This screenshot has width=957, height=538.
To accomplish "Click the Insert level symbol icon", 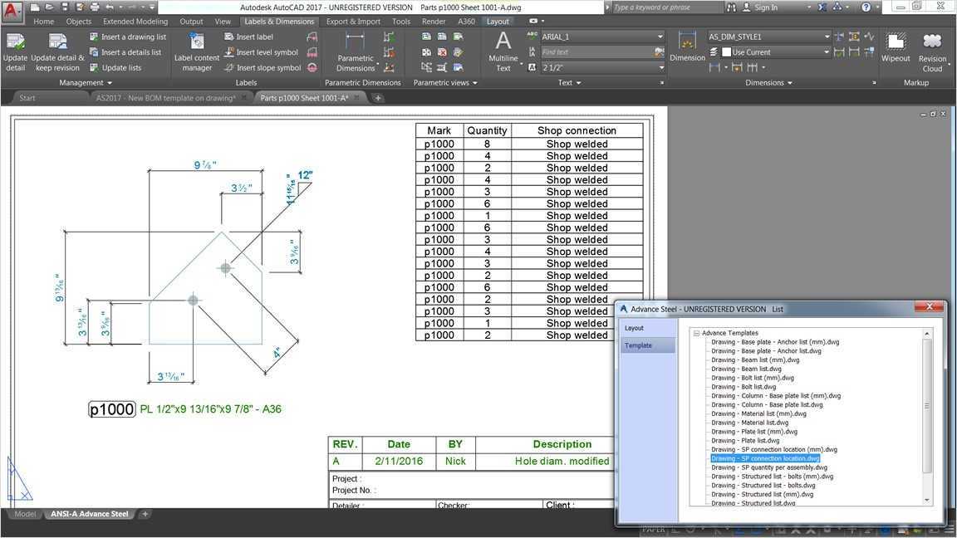I will tap(229, 51).
